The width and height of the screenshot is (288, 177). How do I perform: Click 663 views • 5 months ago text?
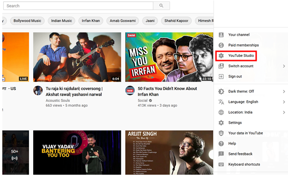(x=66, y=105)
